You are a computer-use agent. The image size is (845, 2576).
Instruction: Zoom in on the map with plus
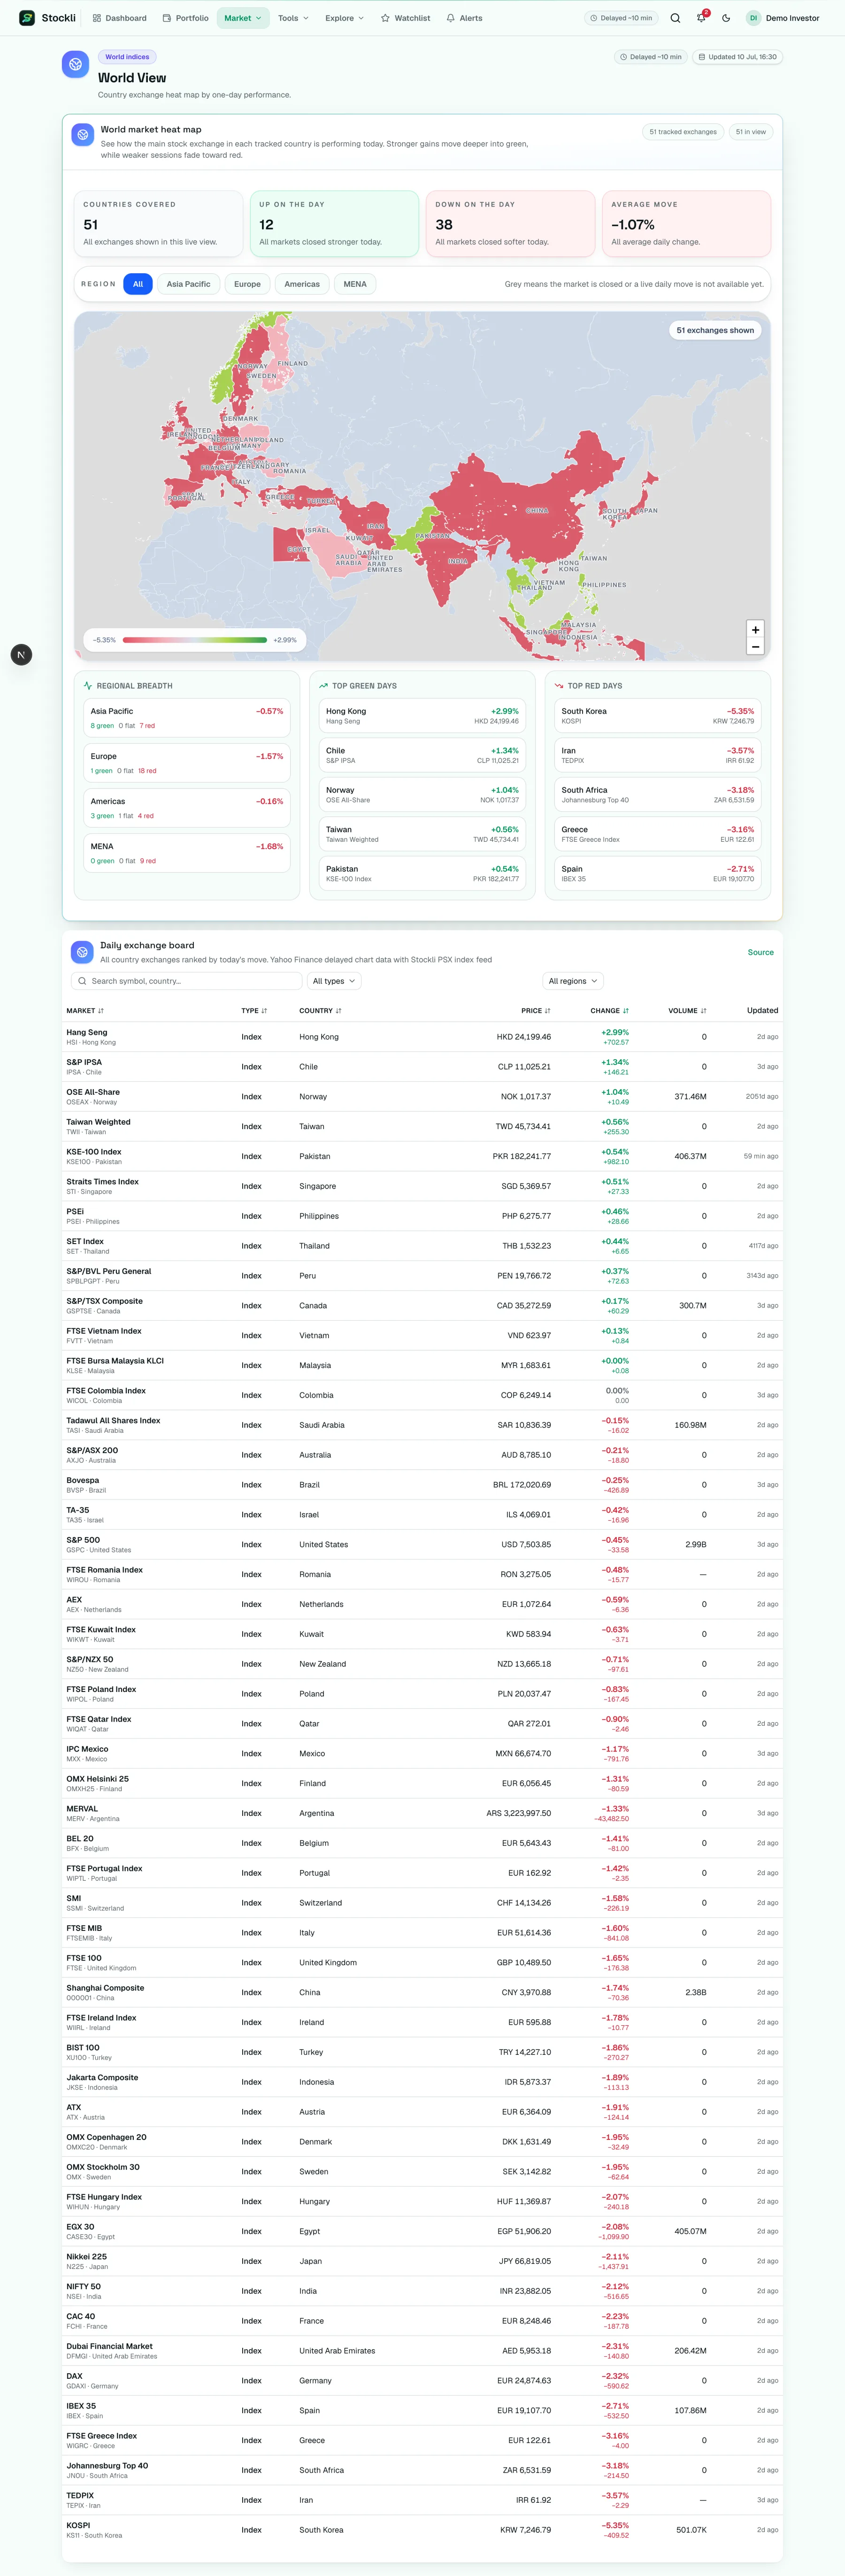pyautogui.click(x=755, y=629)
